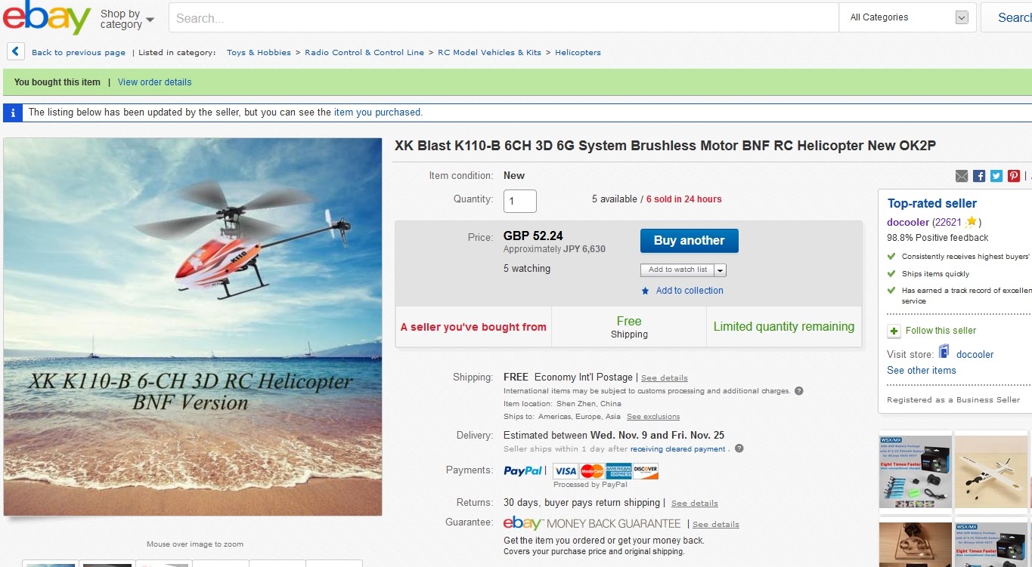1032x567 pixels.
Task: Click See exclusions link
Action: pyautogui.click(x=653, y=417)
